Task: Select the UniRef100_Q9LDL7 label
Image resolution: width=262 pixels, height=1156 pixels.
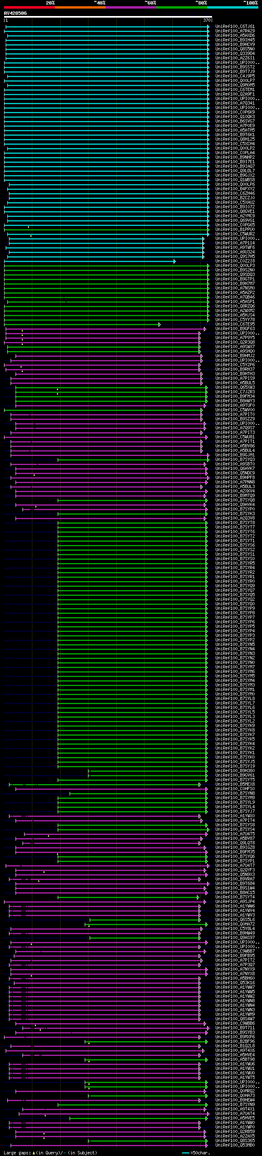Action: [235, 171]
